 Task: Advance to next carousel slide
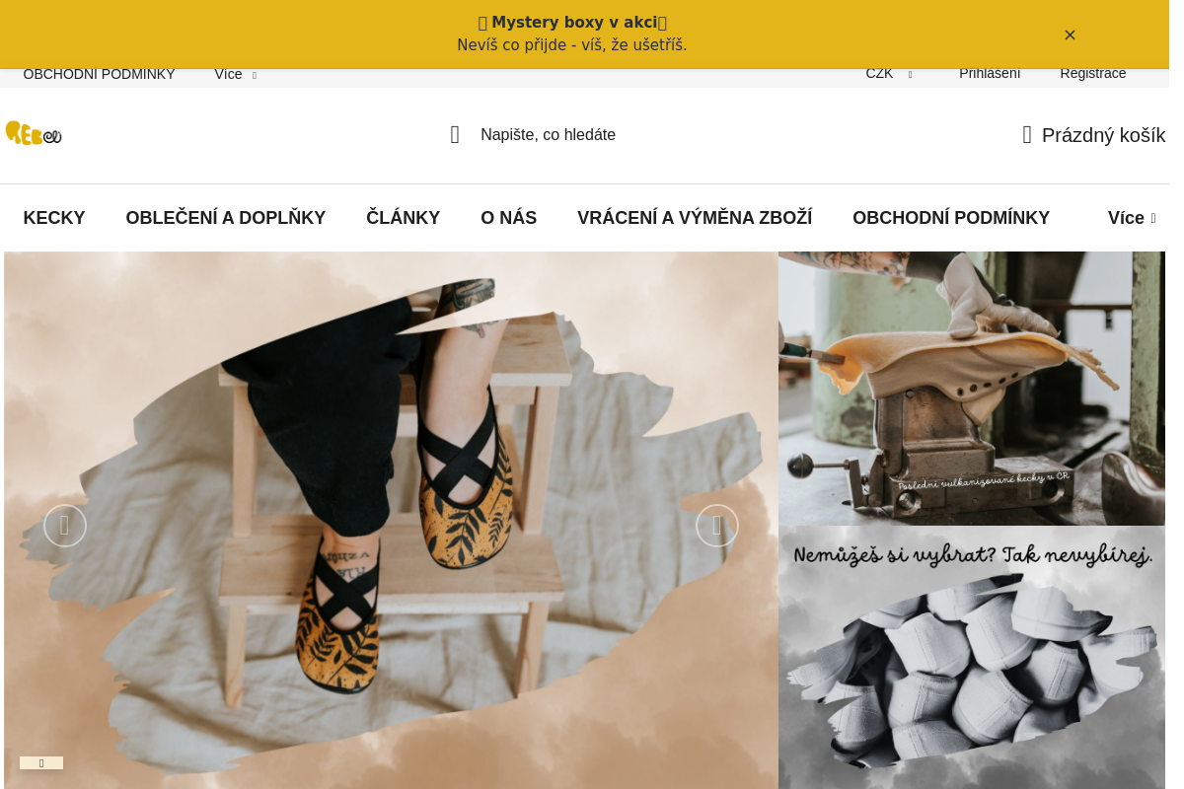pos(717,526)
